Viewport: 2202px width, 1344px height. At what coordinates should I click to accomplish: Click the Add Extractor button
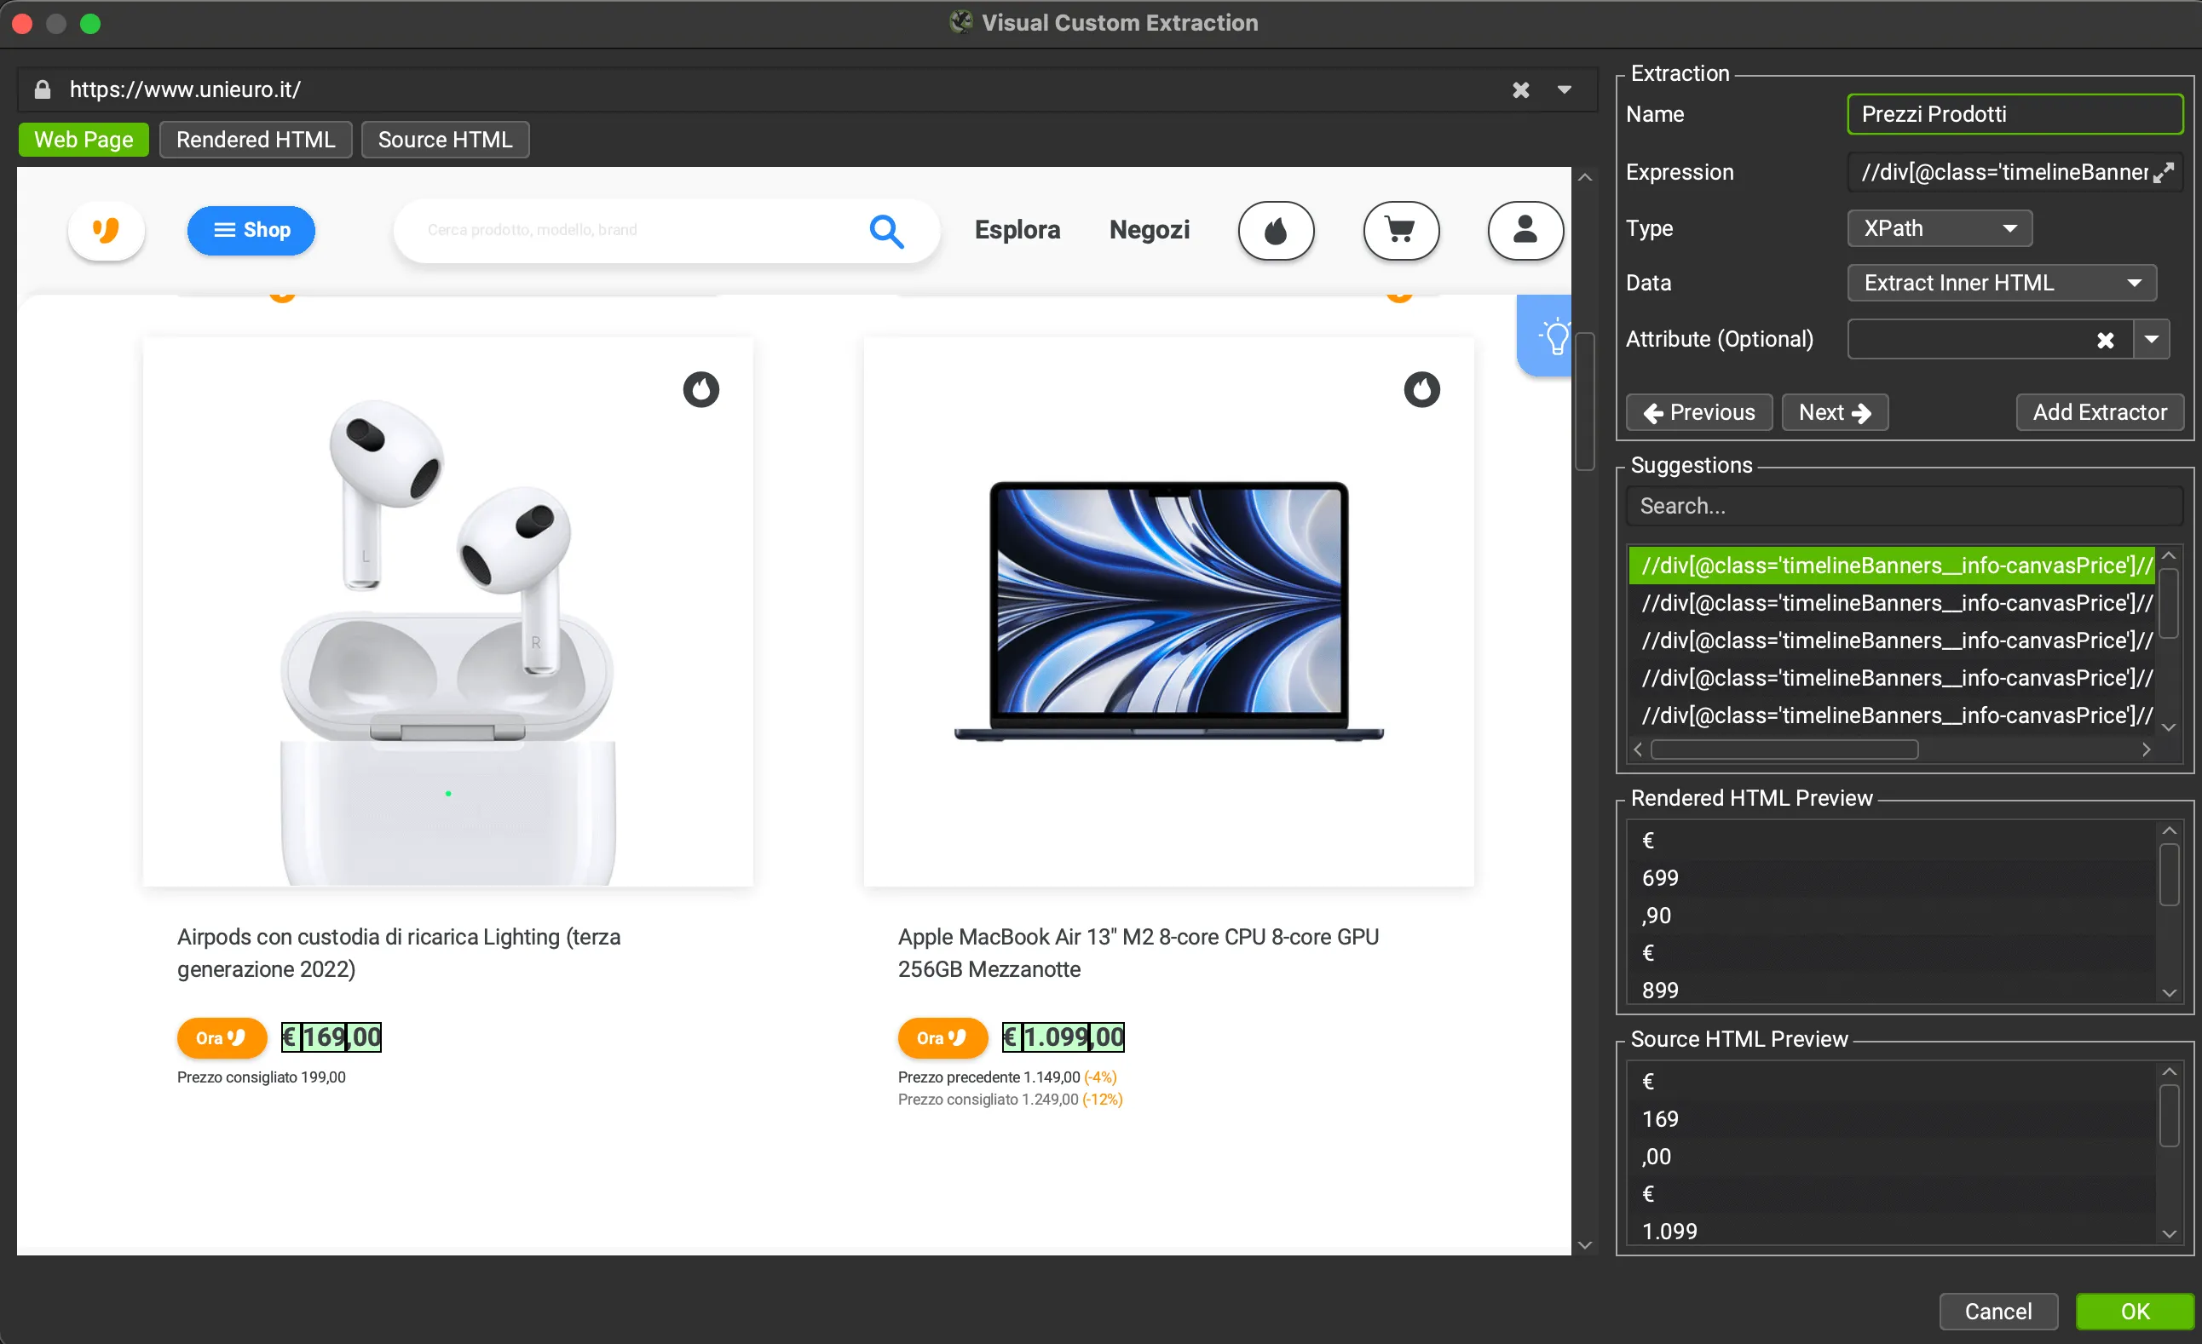click(2099, 411)
